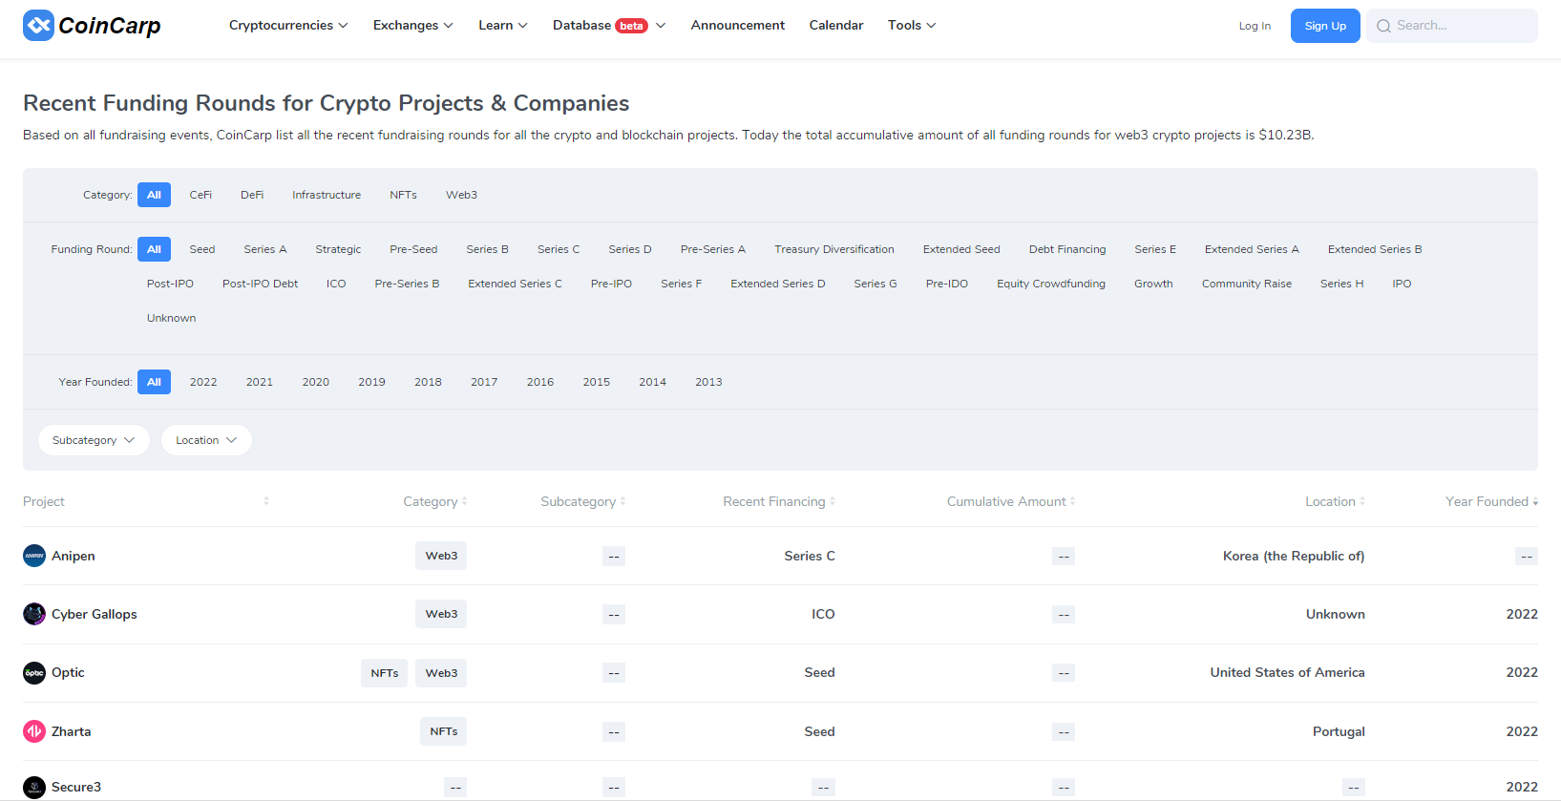Filter year founded by 2019

[371, 382]
